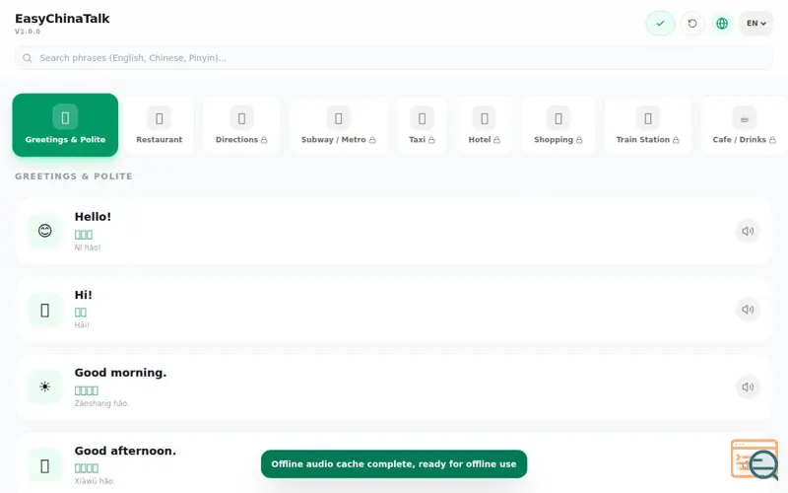Click the GREETINGS & POLITE section heading
The image size is (788, 493).
(x=74, y=176)
